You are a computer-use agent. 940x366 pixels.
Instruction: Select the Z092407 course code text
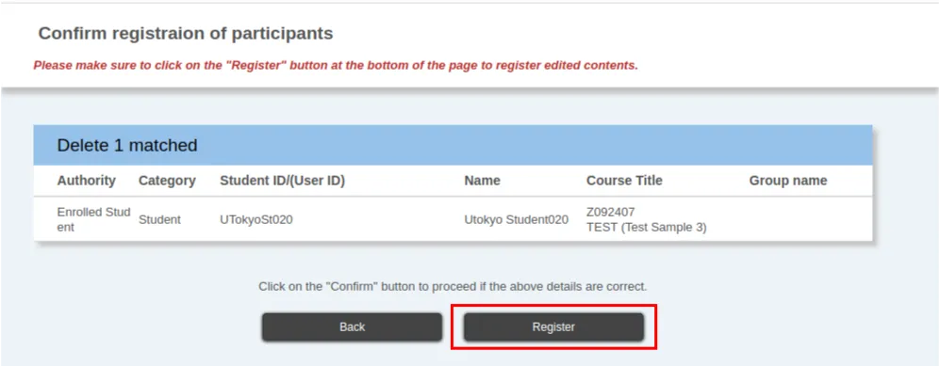pyautogui.click(x=610, y=213)
